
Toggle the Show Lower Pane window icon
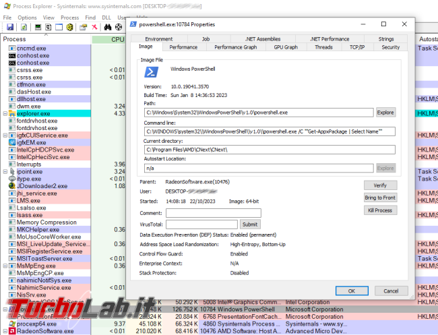point(59,27)
